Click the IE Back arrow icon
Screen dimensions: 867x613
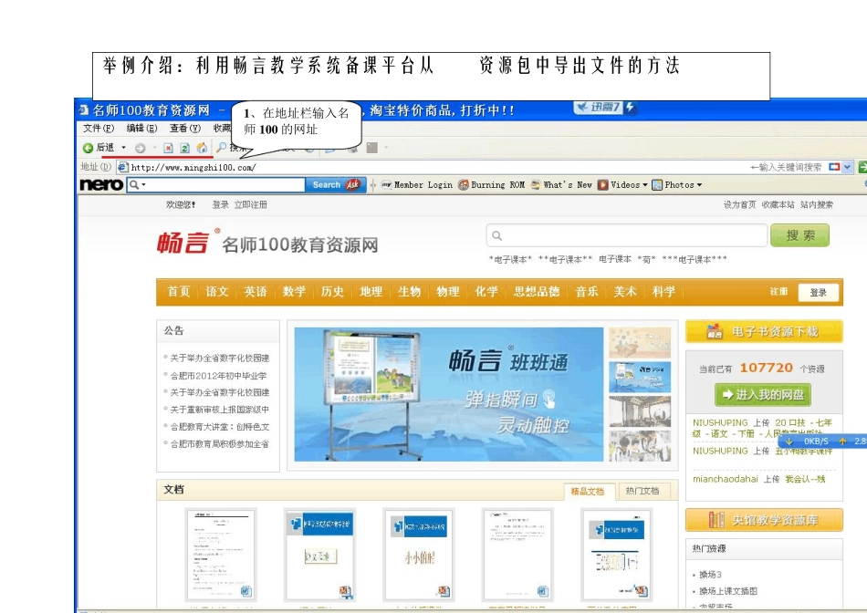[x=88, y=148]
